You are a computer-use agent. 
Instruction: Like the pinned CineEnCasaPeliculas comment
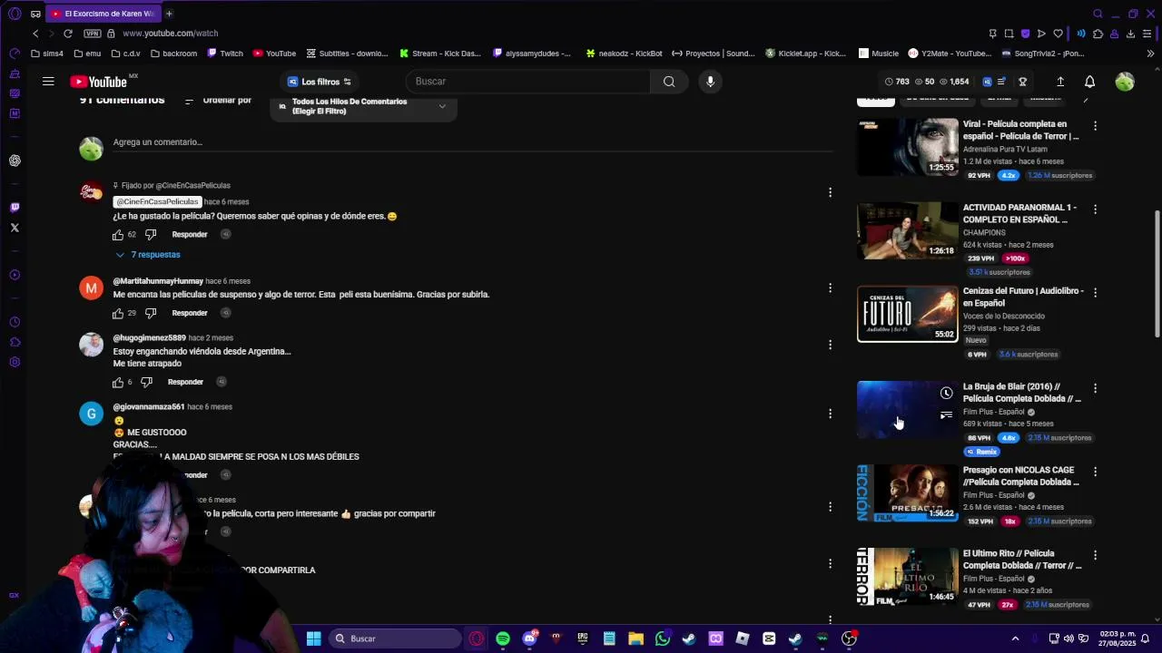[x=118, y=235]
